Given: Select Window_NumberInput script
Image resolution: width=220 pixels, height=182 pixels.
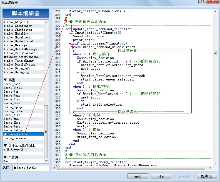Looking at the screenshot, I should tap(23, 41).
